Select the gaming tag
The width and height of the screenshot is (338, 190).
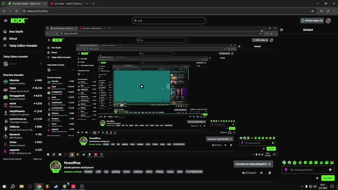(x=116, y=172)
